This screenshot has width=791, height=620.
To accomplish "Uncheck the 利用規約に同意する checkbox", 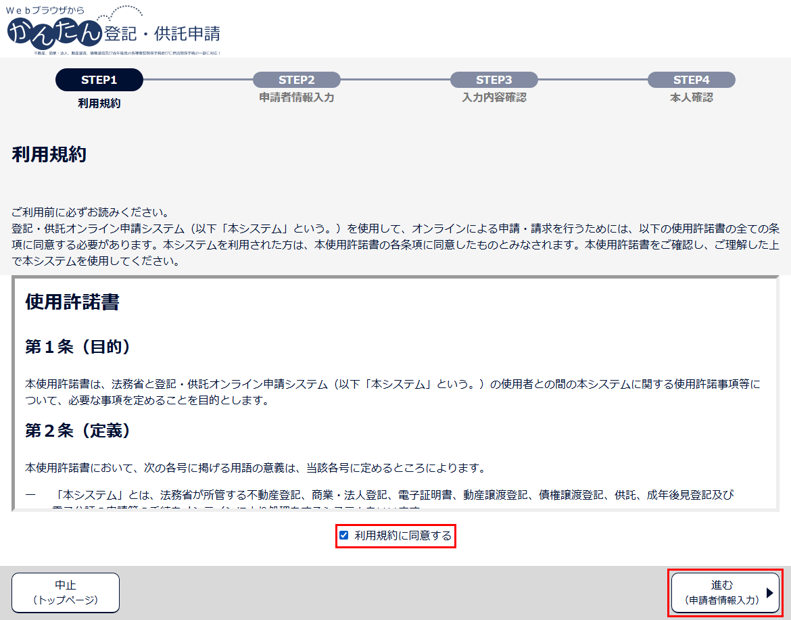I will click(x=344, y=535).
